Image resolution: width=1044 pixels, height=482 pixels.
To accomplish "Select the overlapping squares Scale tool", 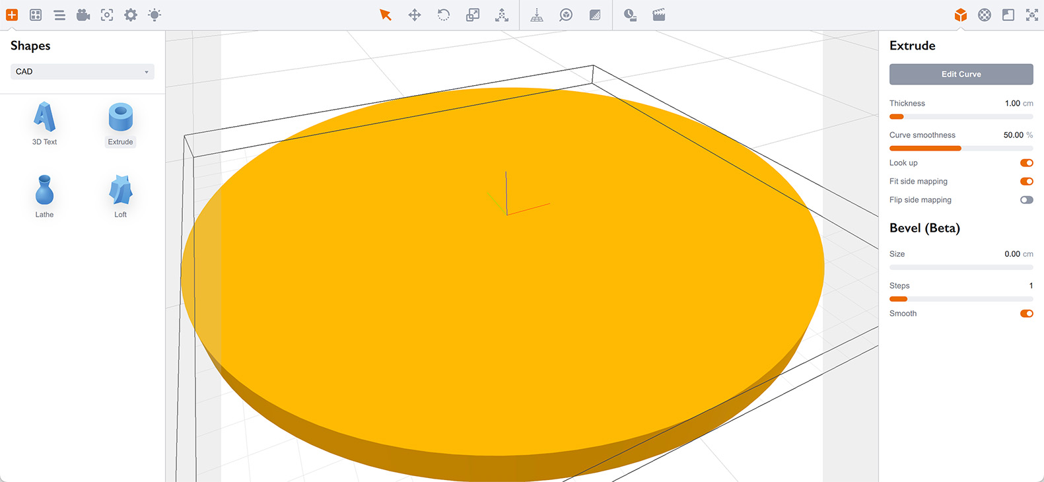I will 473,15.
